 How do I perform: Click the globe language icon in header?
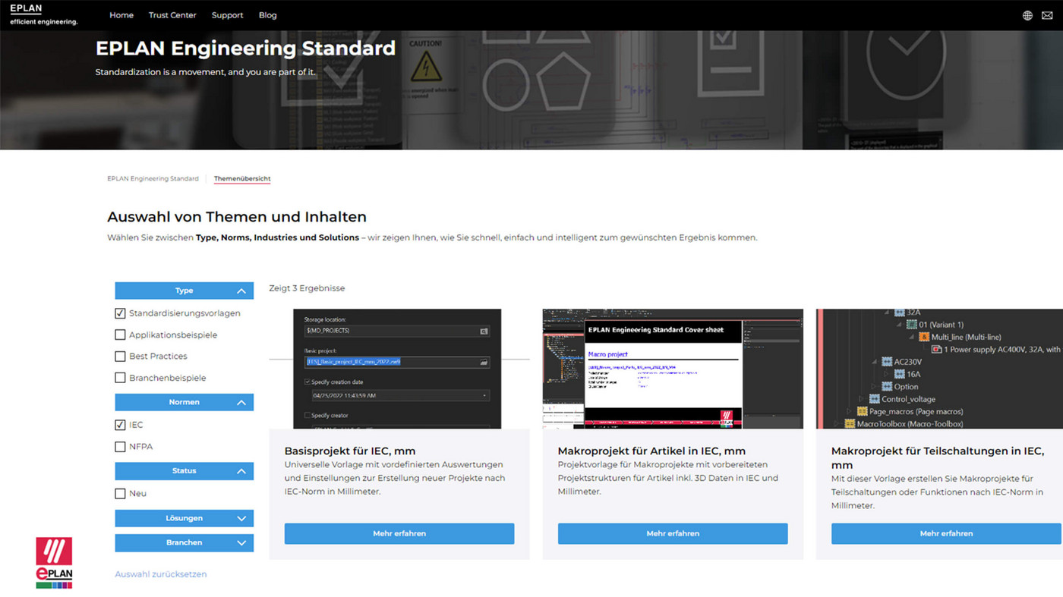[x=1027, y=15]
